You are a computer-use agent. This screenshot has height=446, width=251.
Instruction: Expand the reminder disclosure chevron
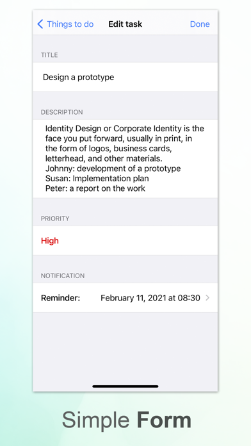(x=207, y=298)
